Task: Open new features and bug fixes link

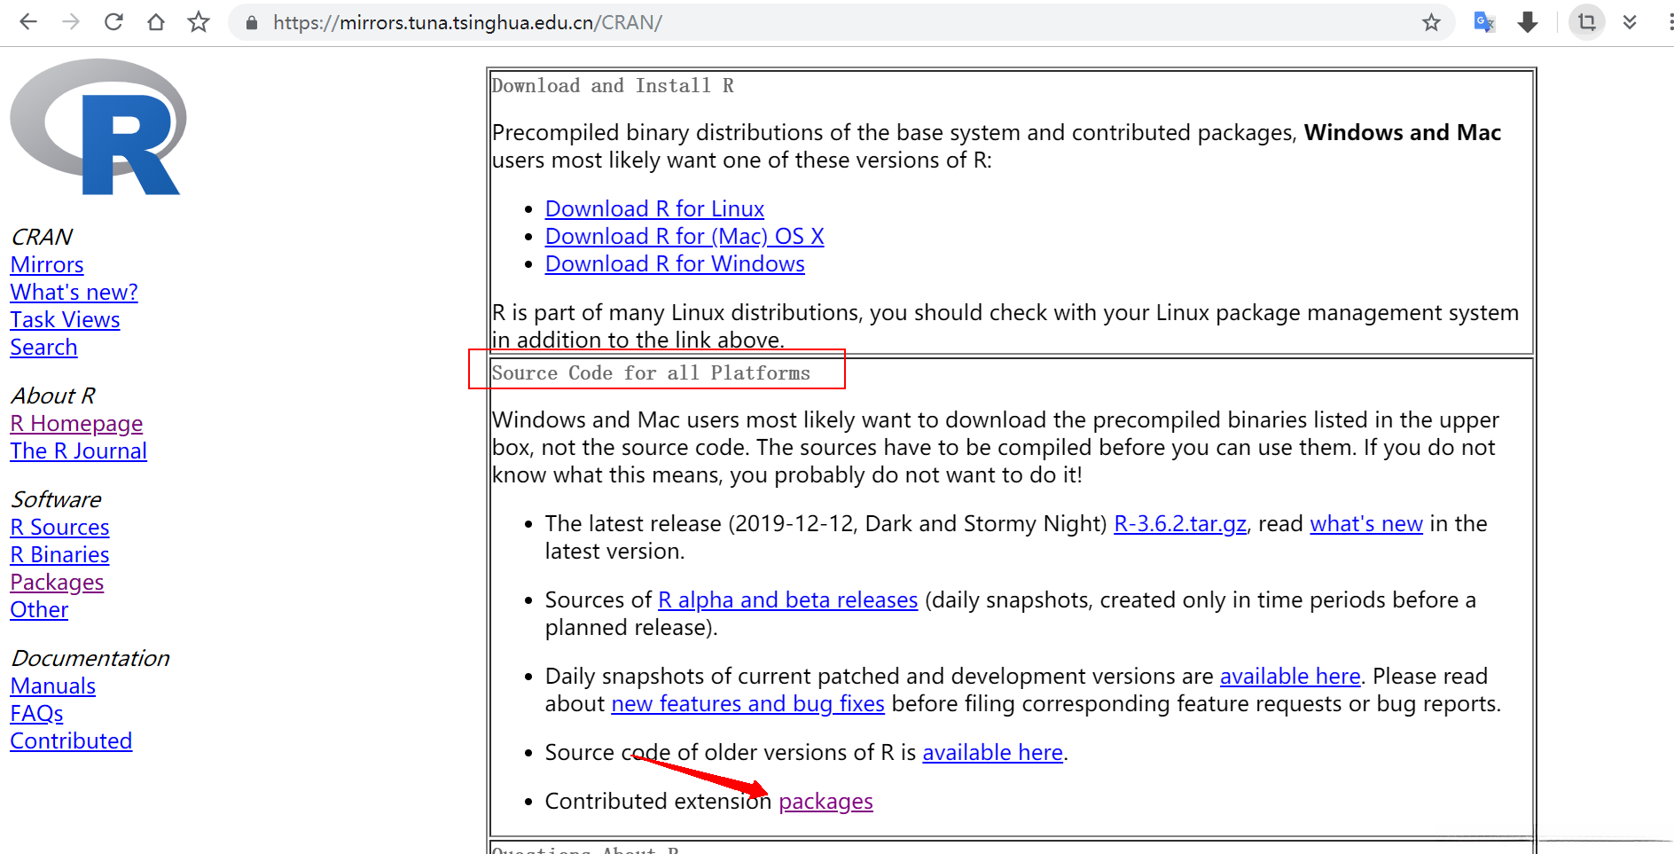Action: click(748, 703)
